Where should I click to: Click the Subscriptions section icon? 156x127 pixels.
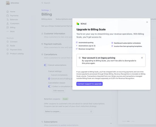pyautogui.click(x=42, y=122)
